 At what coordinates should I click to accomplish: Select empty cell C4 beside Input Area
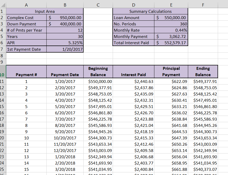(98, 30)
